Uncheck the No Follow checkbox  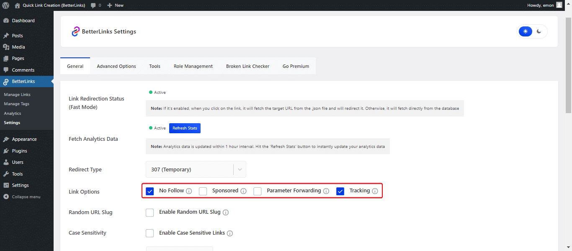pos(150,191)
